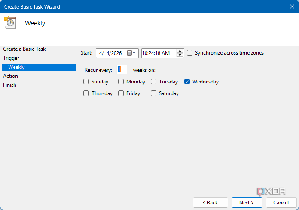This screenshot has height=210, width=299.
Task: Click the Recur every weeks input field
Action: tap(122, 70)
